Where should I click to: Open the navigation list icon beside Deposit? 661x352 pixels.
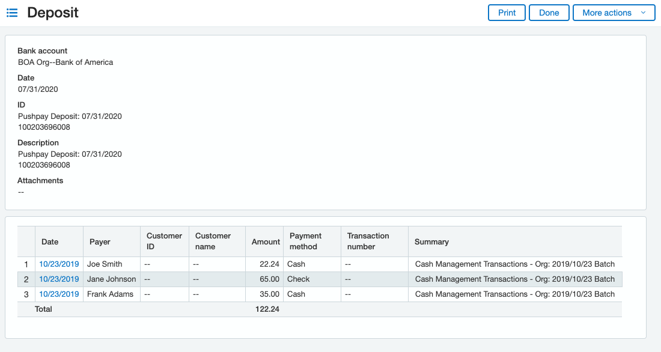coord(12,13)
